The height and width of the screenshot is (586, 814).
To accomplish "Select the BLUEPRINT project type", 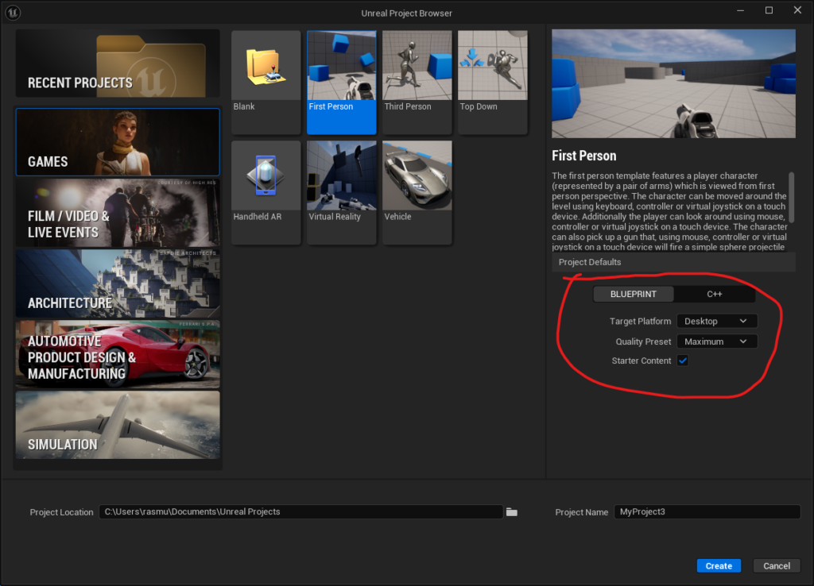I will [x=634, y=295].
